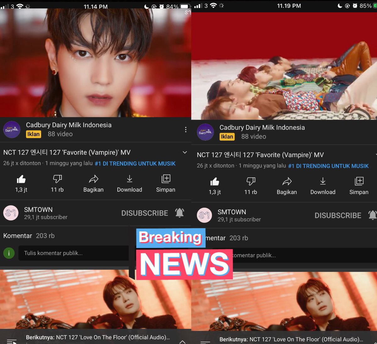Tap the green user avatar beside comment box
This screenshot has height=344, width=377.
tap(9, 253)
